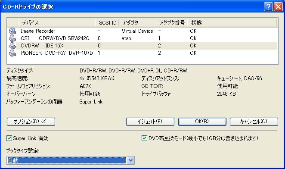Sort by the アダプタ番号 column header
Viewport: 285px width, 169px height.
pos(171,23)
